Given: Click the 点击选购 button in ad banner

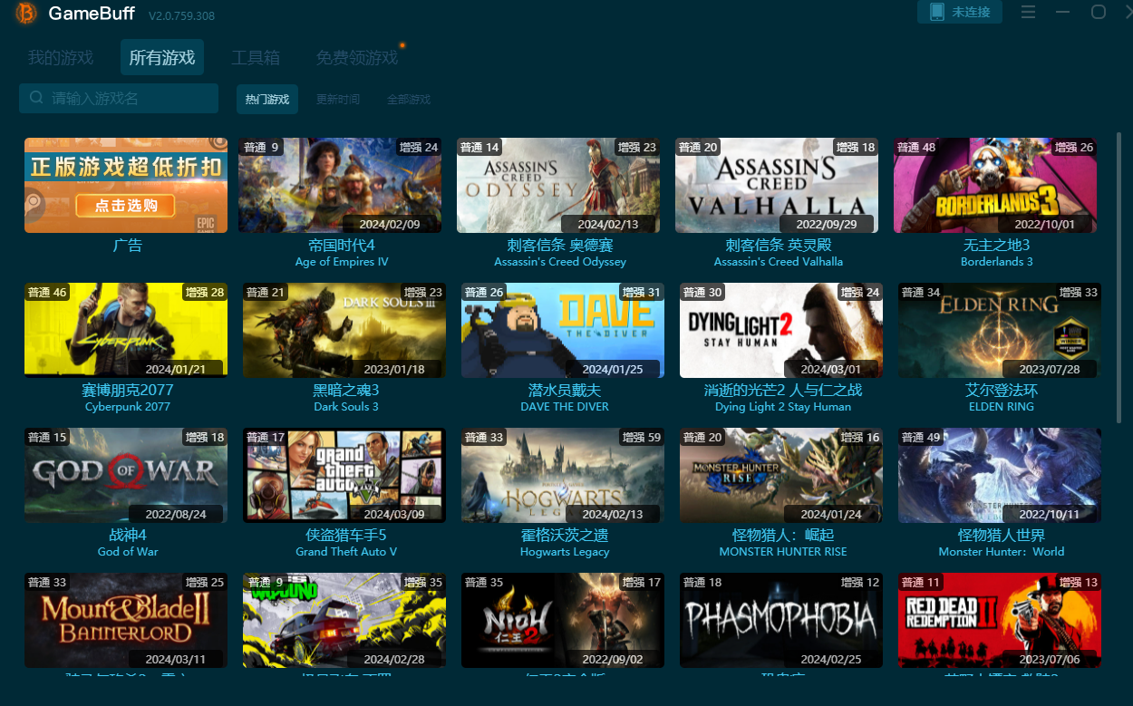Looking at the screenshot, I should [x=125, y=206].
